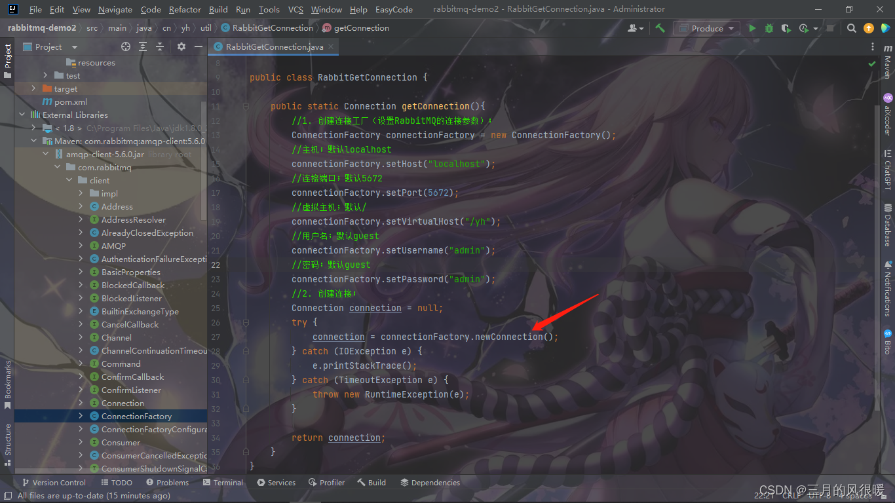Image resolution: width=895 pixels, height=503 pixels.
Task: Debug Produce with the bug icon
Action: point(769,28)
